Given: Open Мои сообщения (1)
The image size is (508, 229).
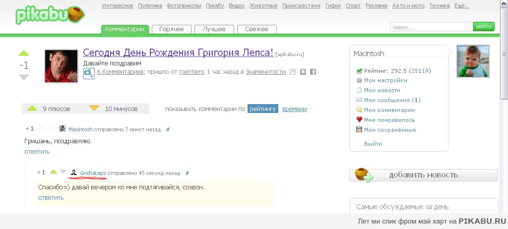Looking at the screenshot, I should click(x=392, y=100).
